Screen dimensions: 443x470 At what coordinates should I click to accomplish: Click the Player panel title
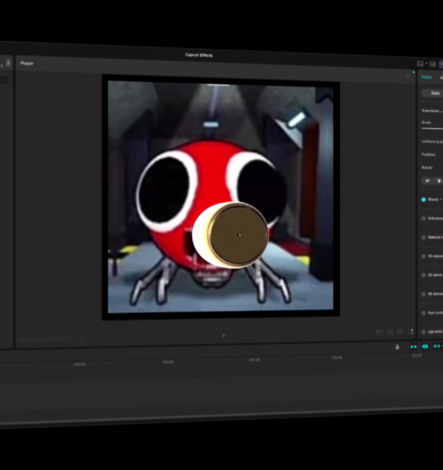(27, 63)
